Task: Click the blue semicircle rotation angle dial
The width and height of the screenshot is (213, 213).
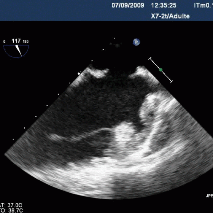Action: [x=16, y=51]
